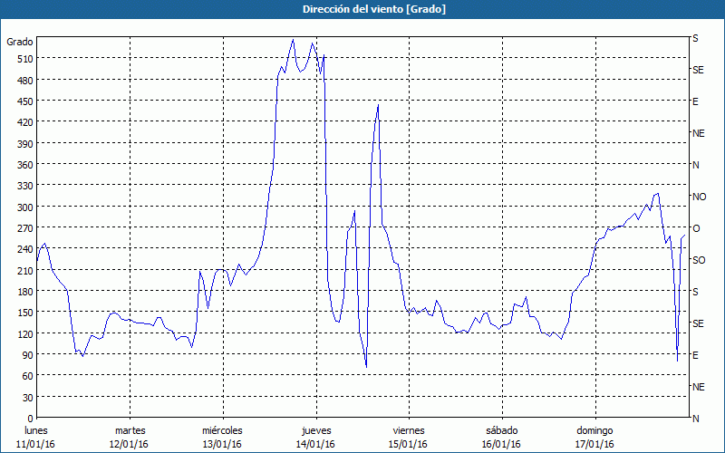Click the highest peak of the blue line

coord(293,39)
